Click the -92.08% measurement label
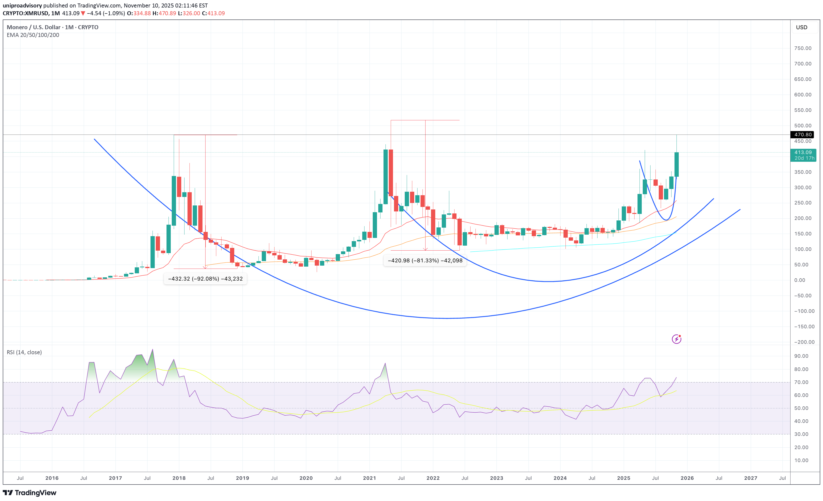823x501 pixels. click(x=205, y=279)
